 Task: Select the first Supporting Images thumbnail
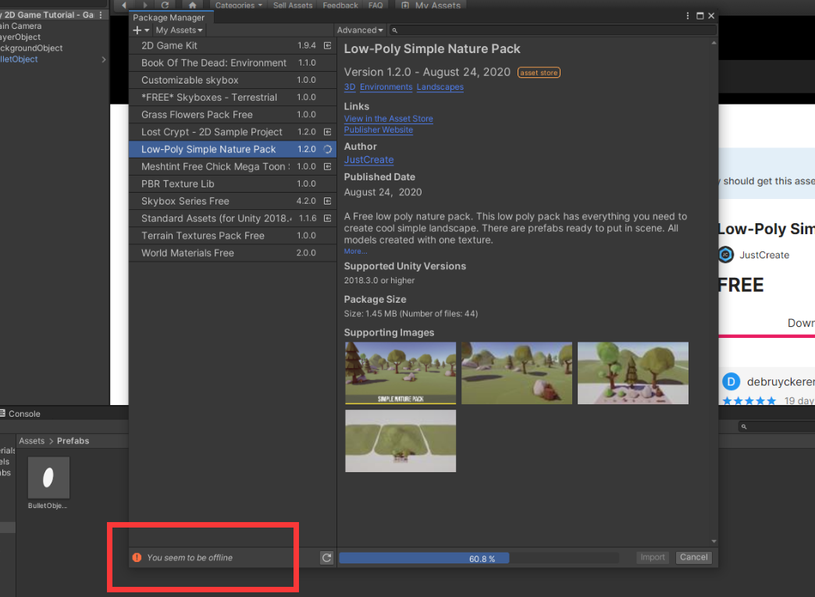[400, 373]
